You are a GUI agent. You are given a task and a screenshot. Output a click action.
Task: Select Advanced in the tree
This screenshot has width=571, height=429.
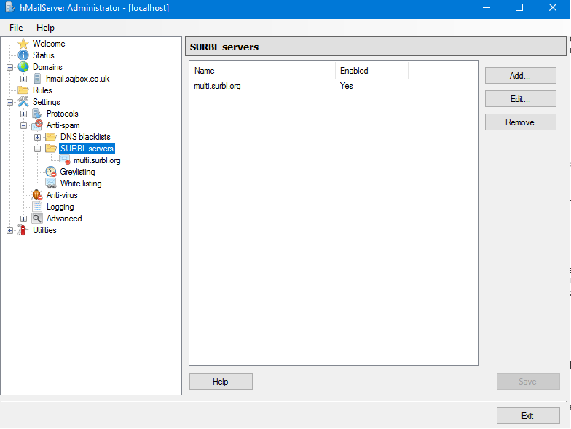(64, 219)
